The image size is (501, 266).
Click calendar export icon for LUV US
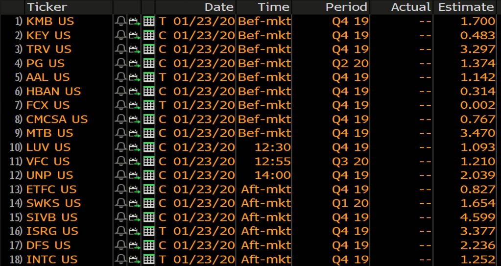point(135,147)
